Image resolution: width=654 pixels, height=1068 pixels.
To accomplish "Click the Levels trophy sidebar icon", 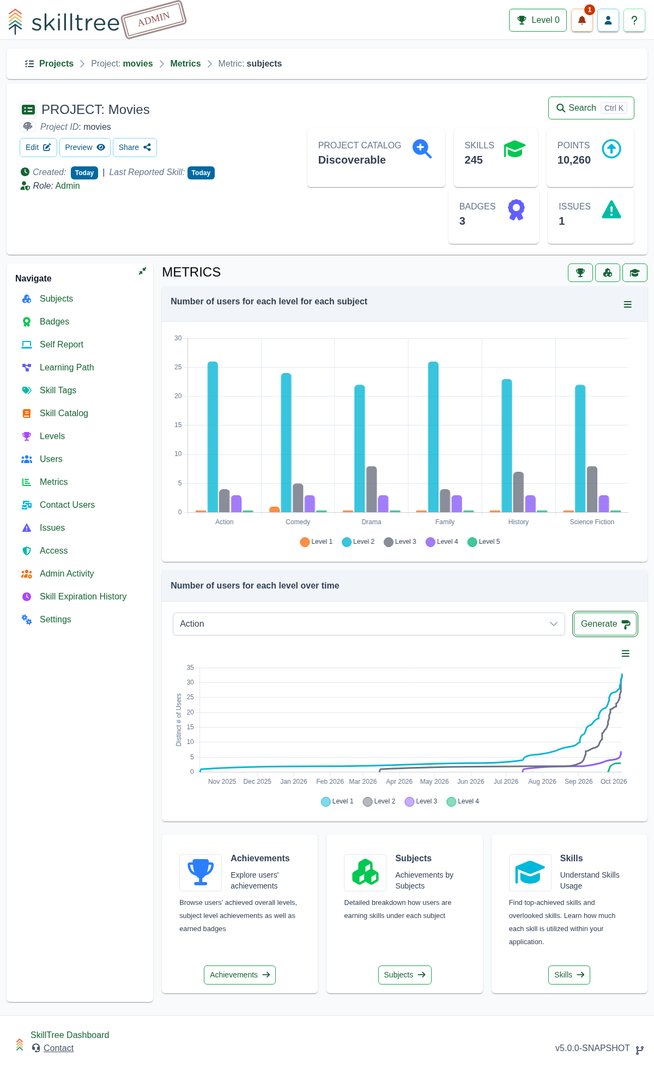I will coord(27,436).
